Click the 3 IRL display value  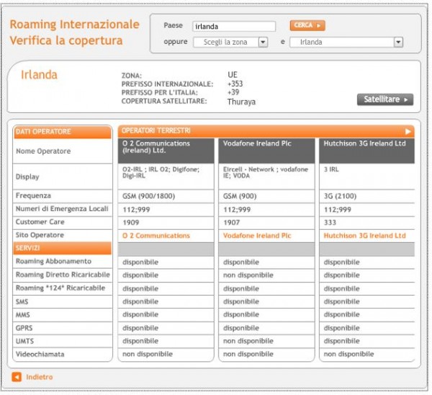pos(331,169)
